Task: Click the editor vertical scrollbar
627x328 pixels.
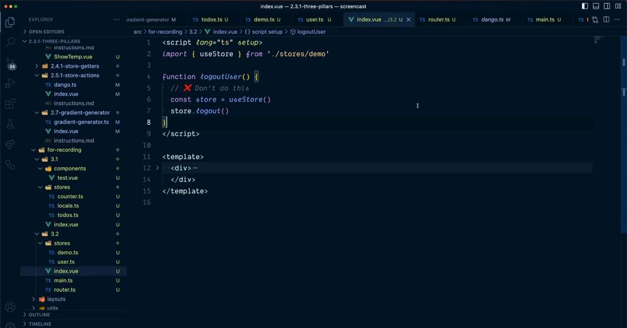Action: point(624,134)
